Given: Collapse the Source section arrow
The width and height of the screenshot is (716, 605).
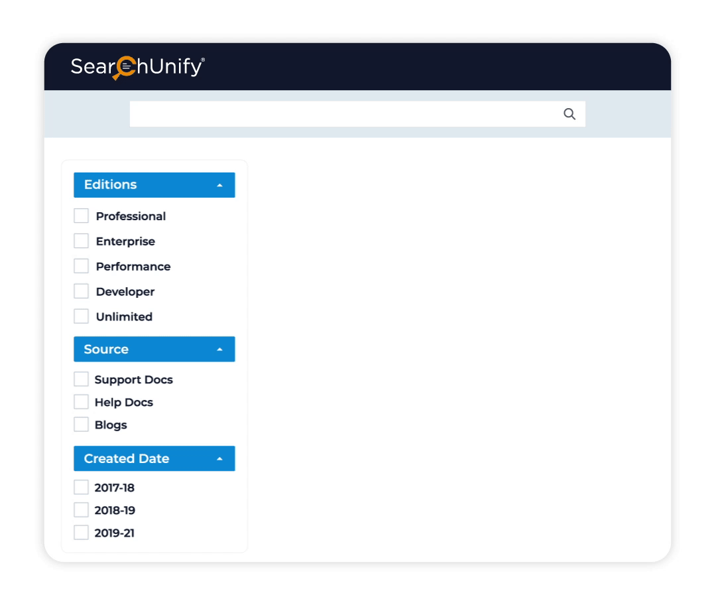Looking at the screenshot, I should [219, 349].
